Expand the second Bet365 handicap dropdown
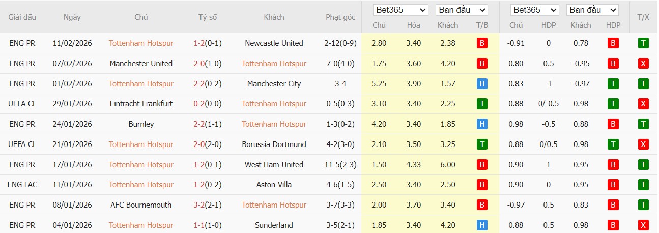The image size is (659, 233). (x=535, y=10)
